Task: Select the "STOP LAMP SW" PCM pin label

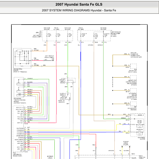Action: [x=19, y=140]
